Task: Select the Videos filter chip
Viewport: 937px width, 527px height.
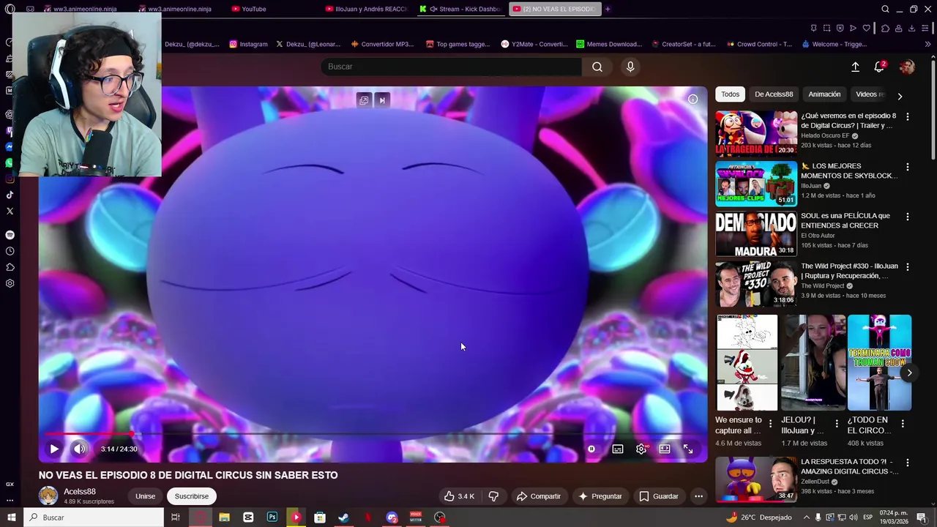Action: tap(868, 94)
